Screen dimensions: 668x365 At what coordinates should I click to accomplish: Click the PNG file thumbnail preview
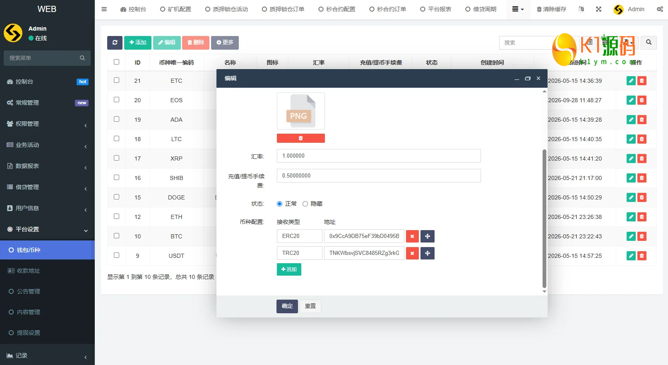click(x=301, y=111)
